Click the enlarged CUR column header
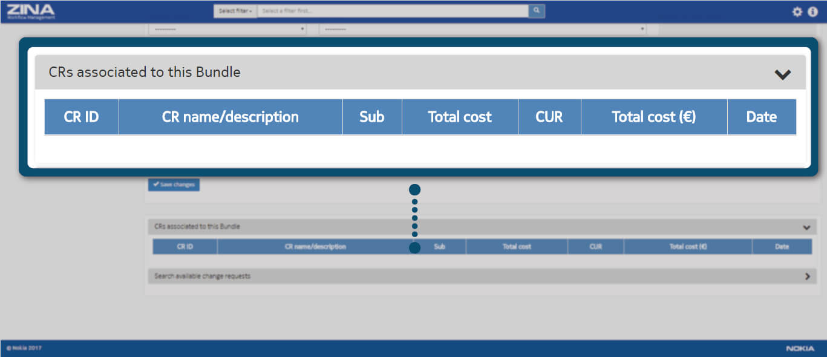Screen dimensions: 827x357 coord(549,117)
